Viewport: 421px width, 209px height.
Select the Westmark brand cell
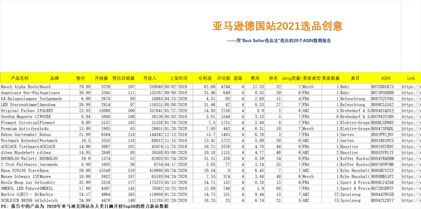(54, 141)
